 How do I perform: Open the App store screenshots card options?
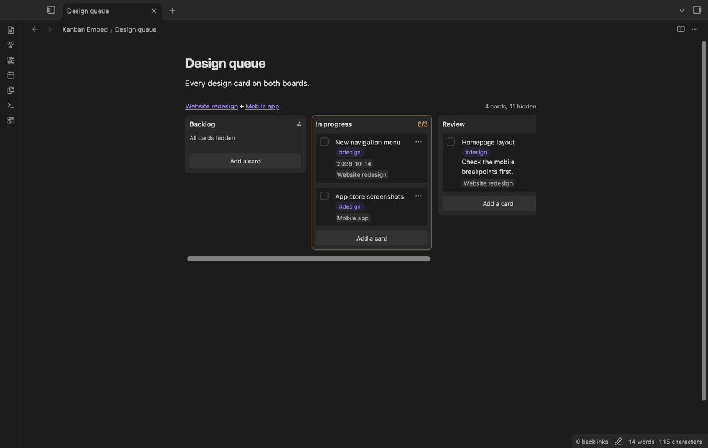pos(418,196)
